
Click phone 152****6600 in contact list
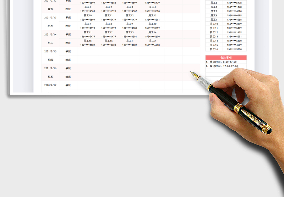[x=234, y=41]
